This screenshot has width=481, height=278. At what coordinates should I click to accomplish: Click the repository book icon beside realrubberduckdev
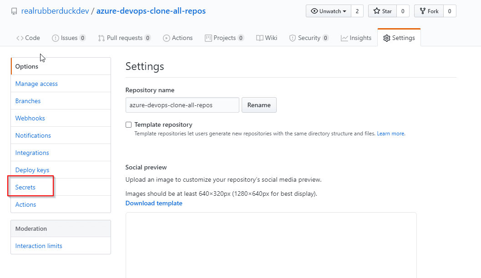[x=14, y=12]
